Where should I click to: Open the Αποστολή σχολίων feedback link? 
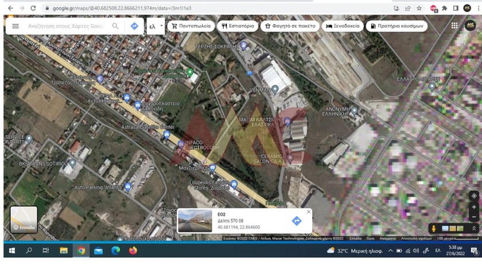tap(416, 238)
